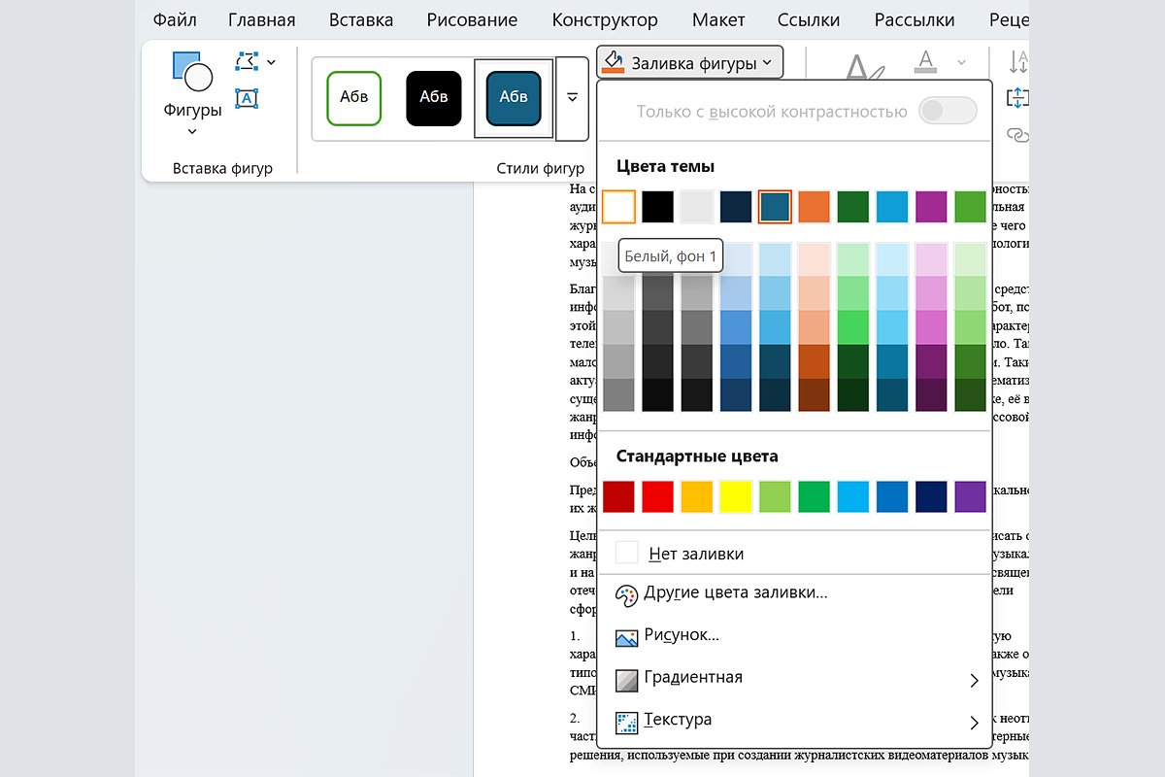Expand the shape styles gallery
The image size is (1165, 777).
pos(572,98)
